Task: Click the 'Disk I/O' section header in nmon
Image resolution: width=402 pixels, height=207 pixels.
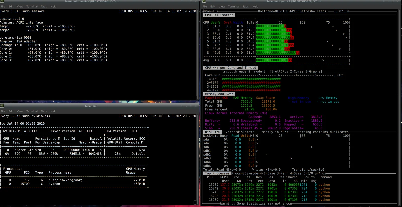Action: tap(213, 132)
